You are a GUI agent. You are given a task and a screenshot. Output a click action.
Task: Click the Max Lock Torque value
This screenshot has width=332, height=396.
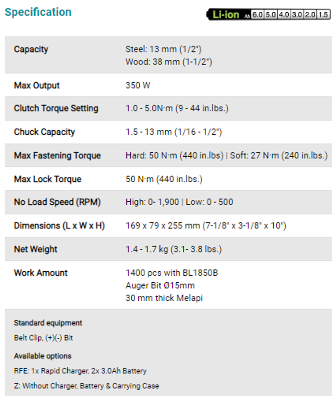[164, 179]
